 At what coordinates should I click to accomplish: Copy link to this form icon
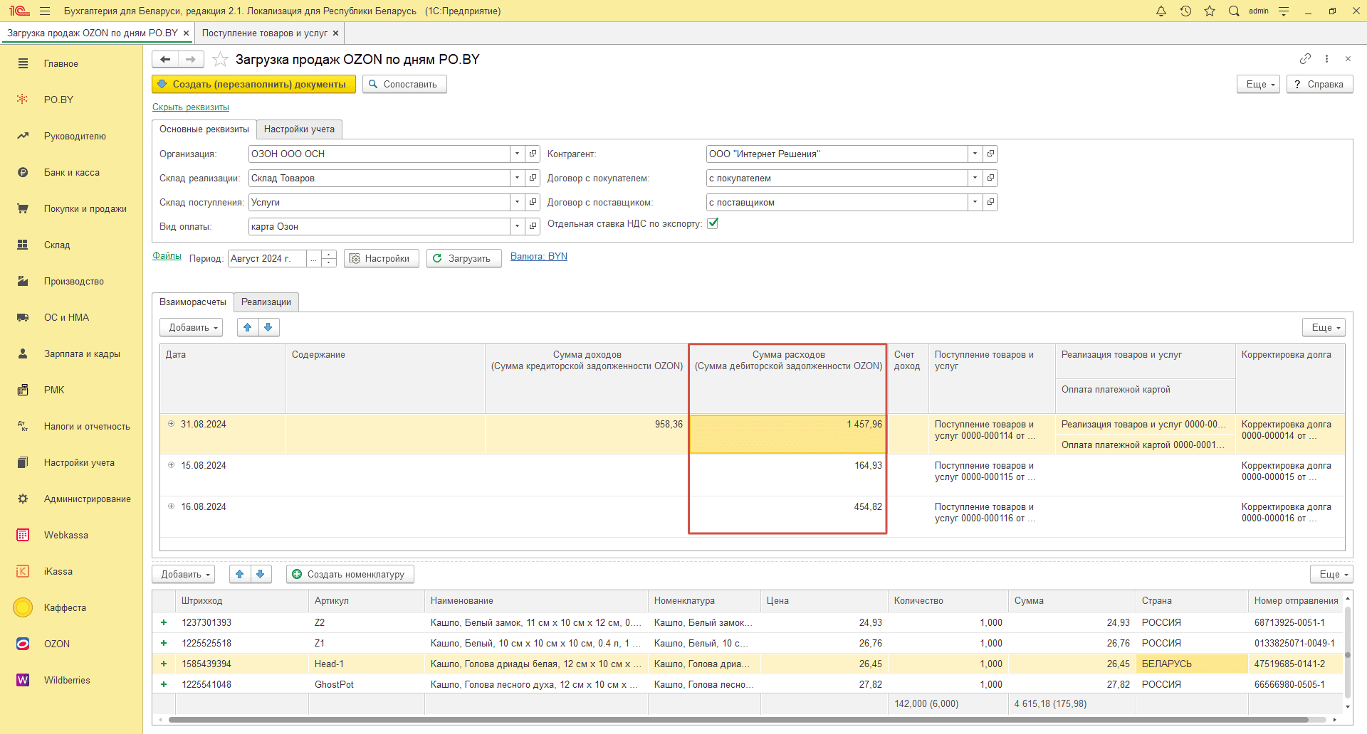tap(1305, 59)
